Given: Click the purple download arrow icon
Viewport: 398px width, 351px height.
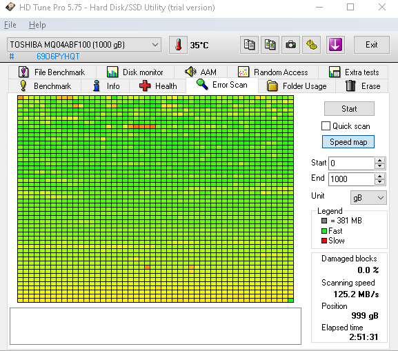Looking at the screenshot, I should 335,45.
